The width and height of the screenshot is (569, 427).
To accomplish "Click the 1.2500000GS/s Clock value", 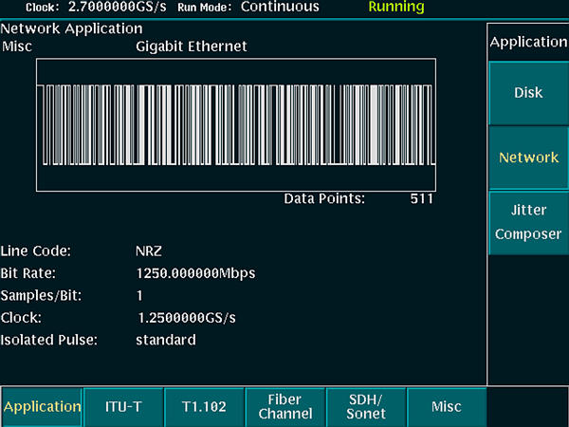I will (x=186, y=318).
